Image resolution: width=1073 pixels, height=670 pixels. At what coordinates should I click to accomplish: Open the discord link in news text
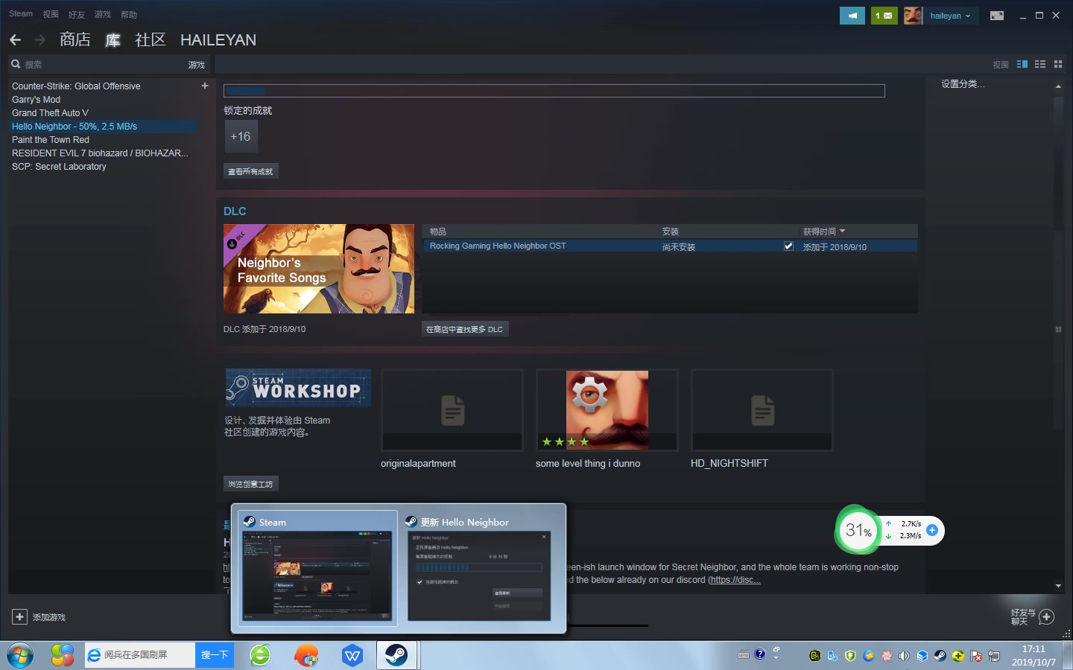734,580
